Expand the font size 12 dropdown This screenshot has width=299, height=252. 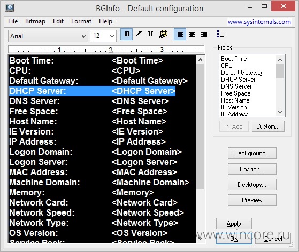click(x=103, y=36)
